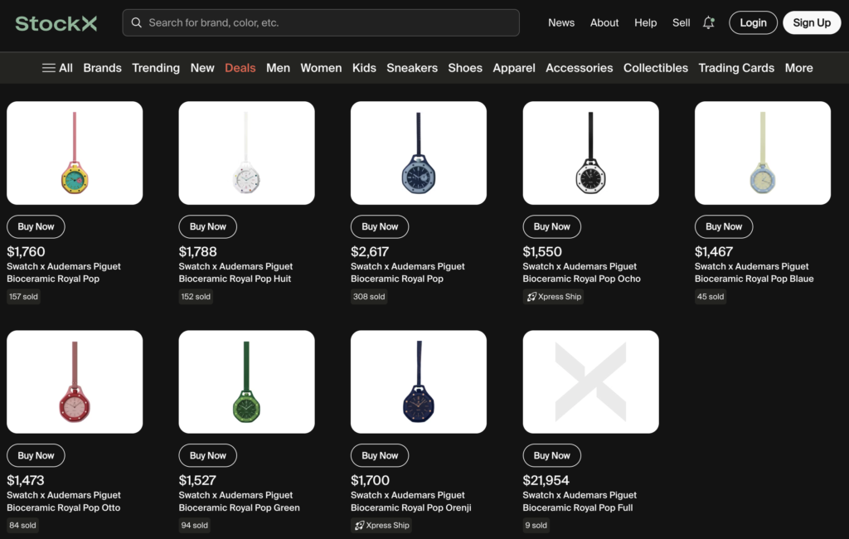Open the $2,617 Royal Pop watch image
The width and height of the screenshot is (849, 539).
(x=419, y=153)
